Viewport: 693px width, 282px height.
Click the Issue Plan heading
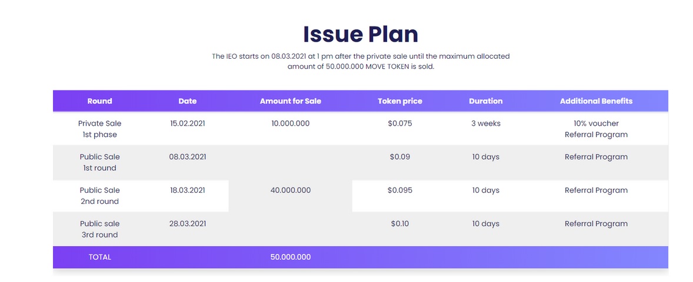click(x=361, y=35)
